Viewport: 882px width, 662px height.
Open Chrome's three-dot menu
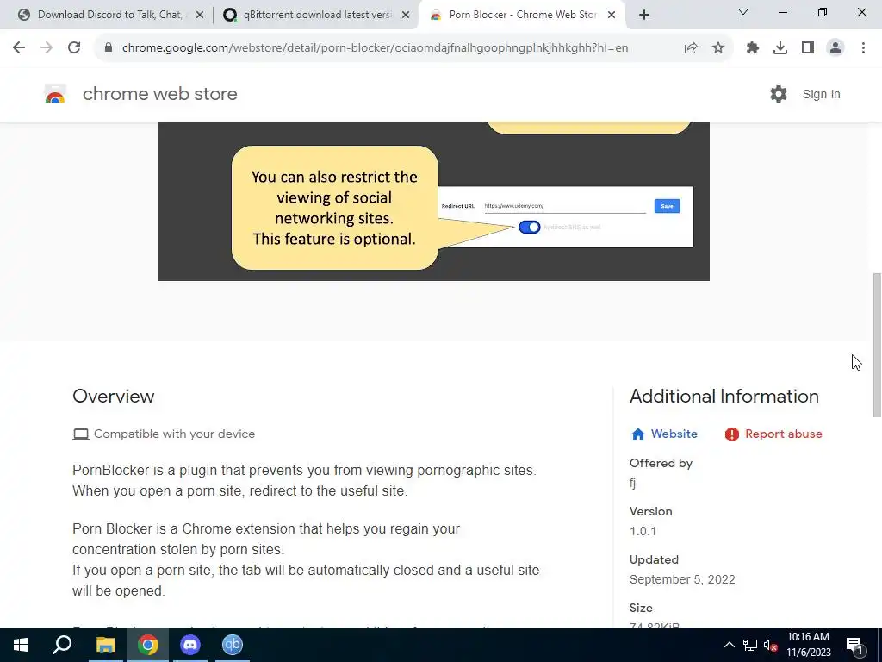click(863, 48)
